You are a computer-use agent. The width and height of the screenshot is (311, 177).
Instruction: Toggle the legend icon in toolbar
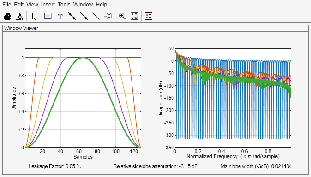tap(149, 16)
